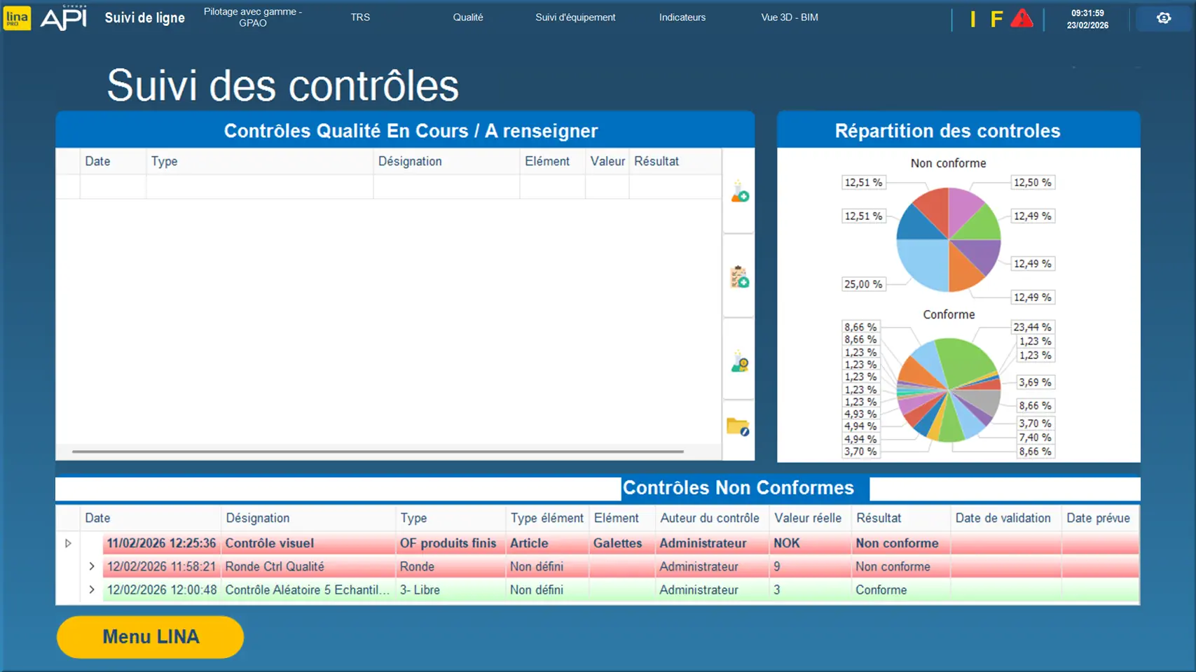Open the red warning triangle alert

point(1022,19)
